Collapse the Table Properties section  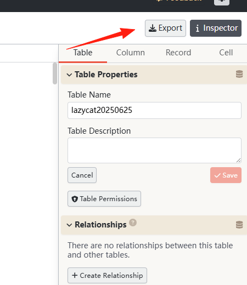(69, 75)
